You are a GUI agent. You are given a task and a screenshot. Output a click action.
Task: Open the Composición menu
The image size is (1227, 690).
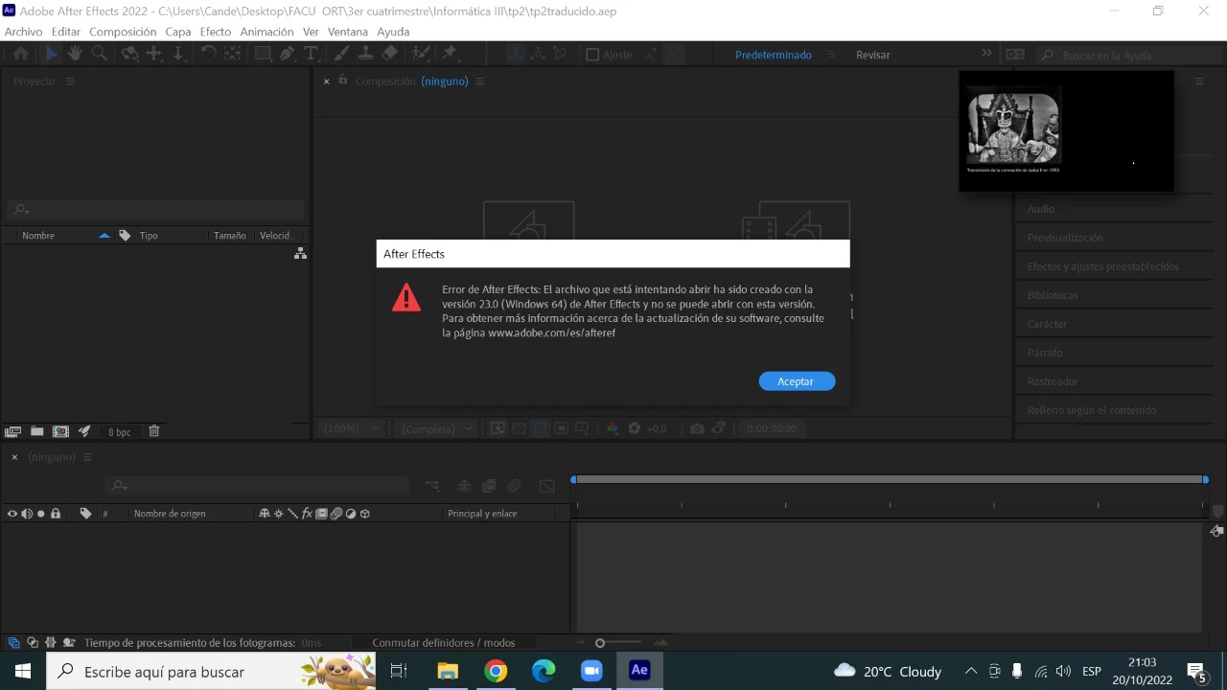pos(123,32)
